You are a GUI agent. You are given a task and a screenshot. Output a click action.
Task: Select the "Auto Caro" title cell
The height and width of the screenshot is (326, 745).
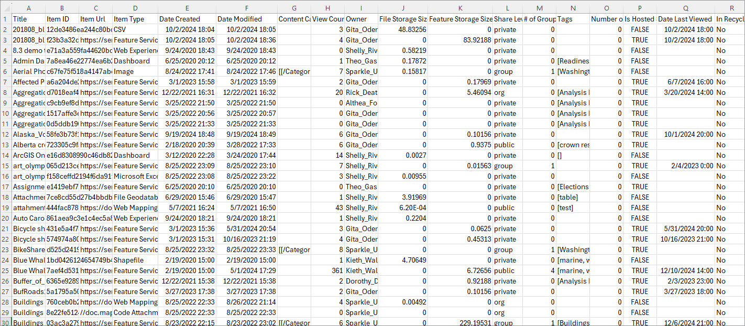click(x=28, y=218)
